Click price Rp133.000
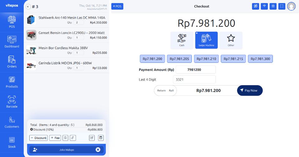This screenshot has width=299, height=157. click(x=100, y=68)
